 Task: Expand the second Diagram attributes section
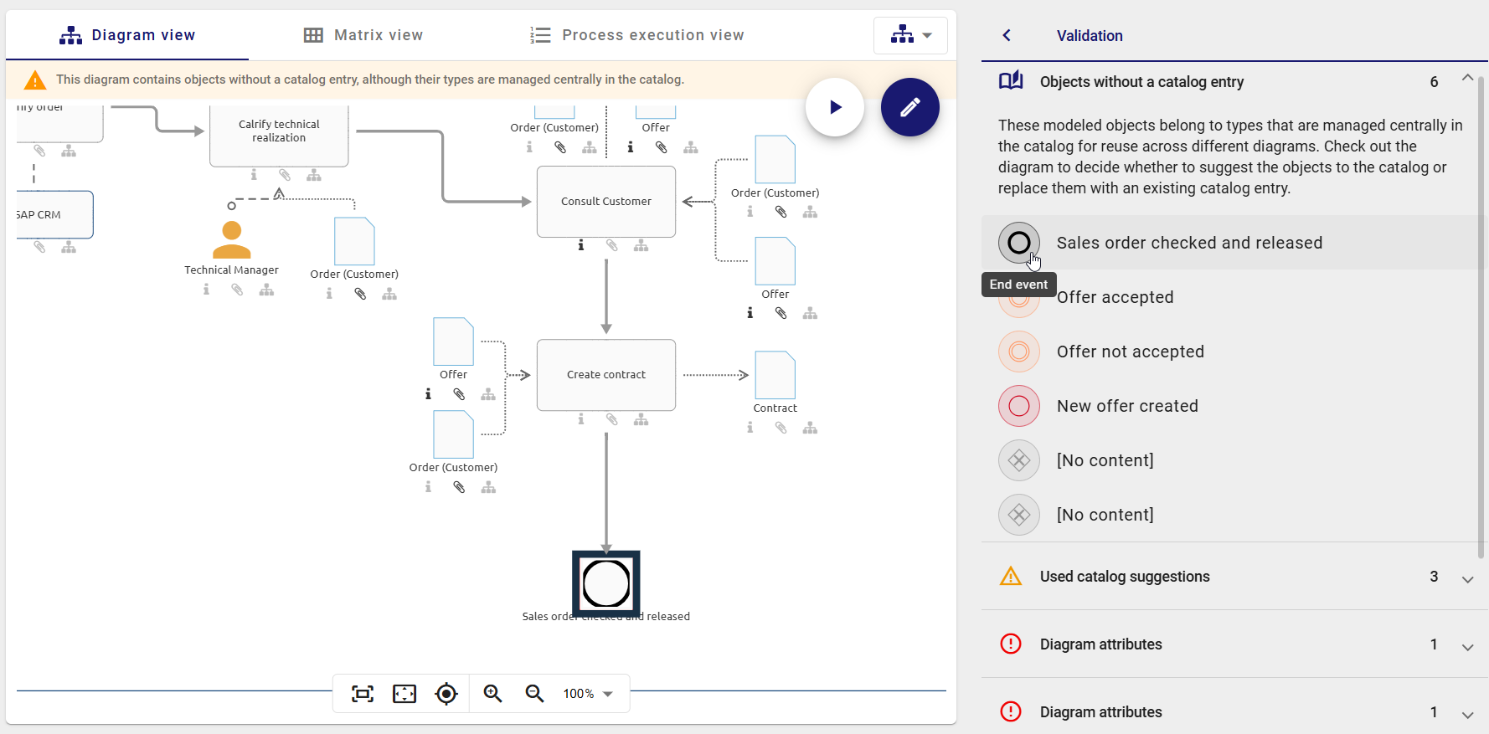pos(1467,715)
